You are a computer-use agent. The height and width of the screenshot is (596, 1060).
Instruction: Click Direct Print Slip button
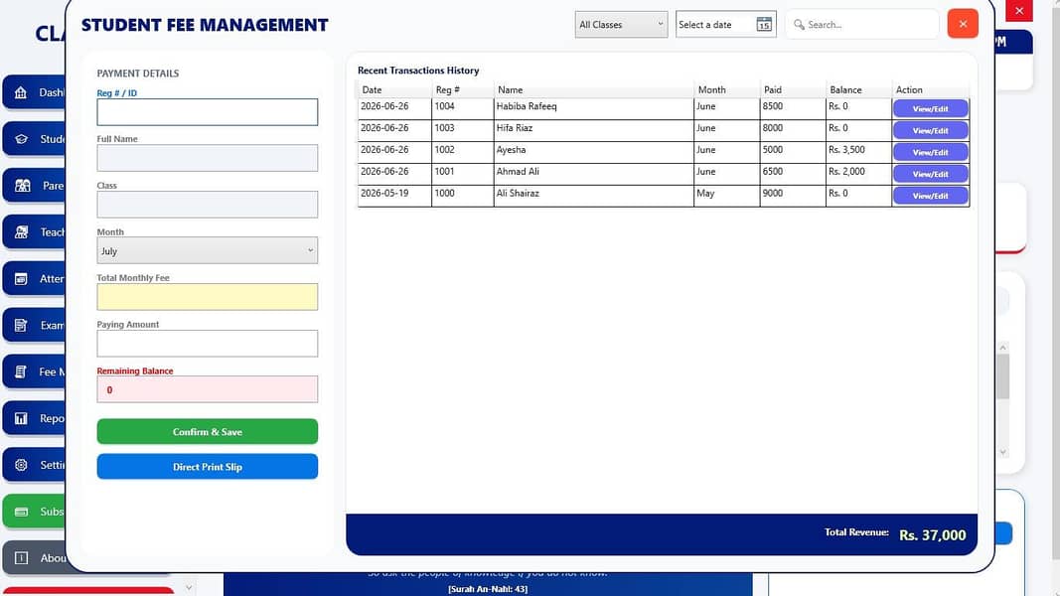click(x=207, y=467)
